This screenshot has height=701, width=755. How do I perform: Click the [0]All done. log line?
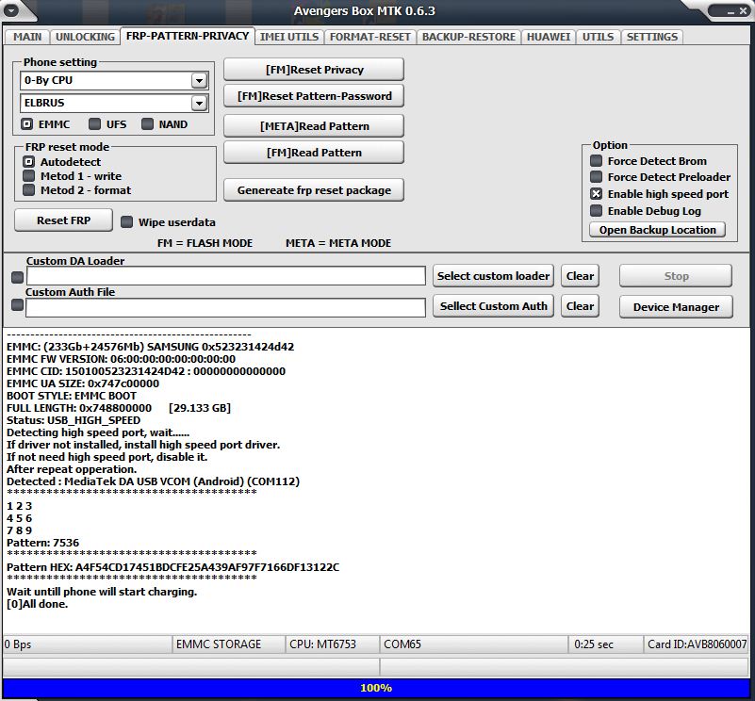(x=37, y=604)
